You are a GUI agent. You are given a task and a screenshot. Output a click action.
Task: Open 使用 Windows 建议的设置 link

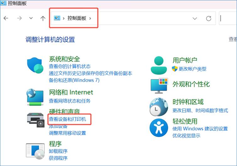[200, 129]
